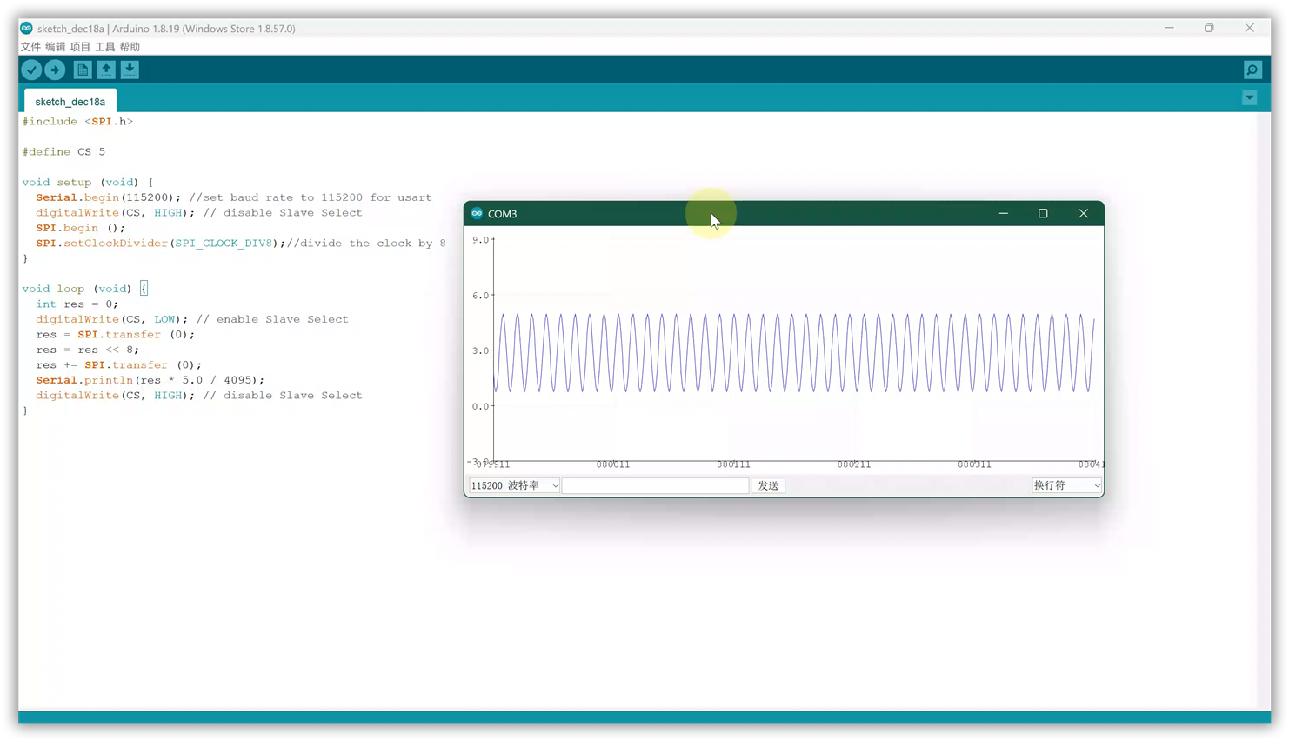Click the 880211 x-axis label in plotter
This screenshot has width=1289, height=741.
click(854, 464)
